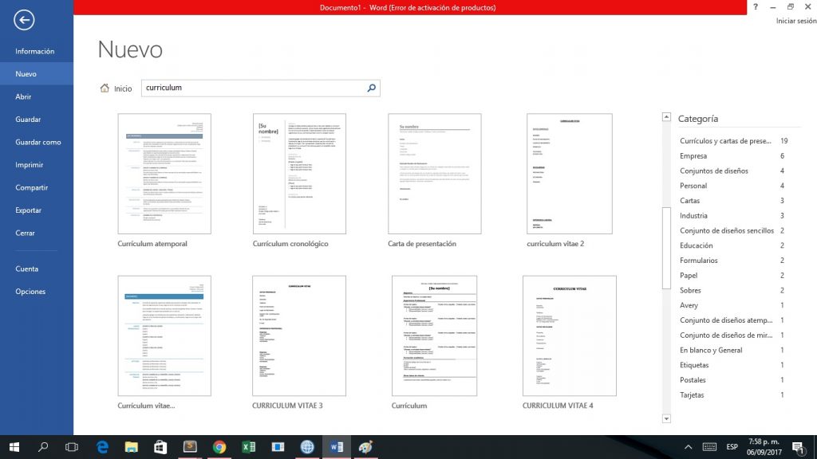Select the Currículum vitae... blue template

[x=164, y=335]
